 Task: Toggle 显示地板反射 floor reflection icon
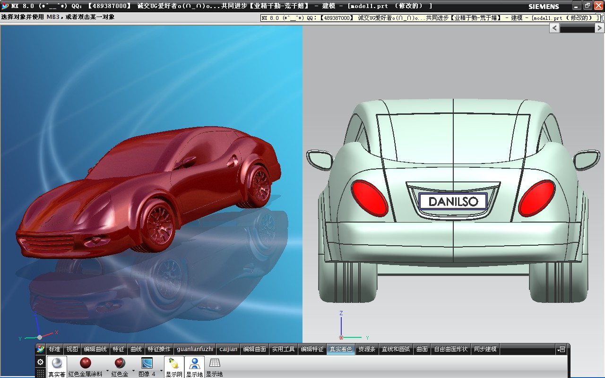point(194,367)
